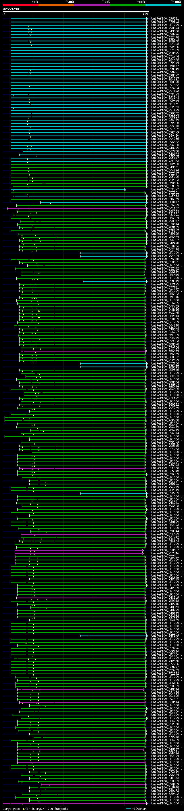
Task: Select hit label UniRef100_C1FH83
Action: (165, 196)
